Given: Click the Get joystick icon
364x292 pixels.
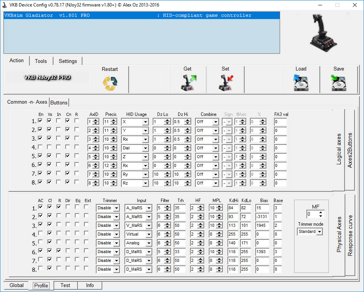Looking at the screenshot, I should 188,83.
